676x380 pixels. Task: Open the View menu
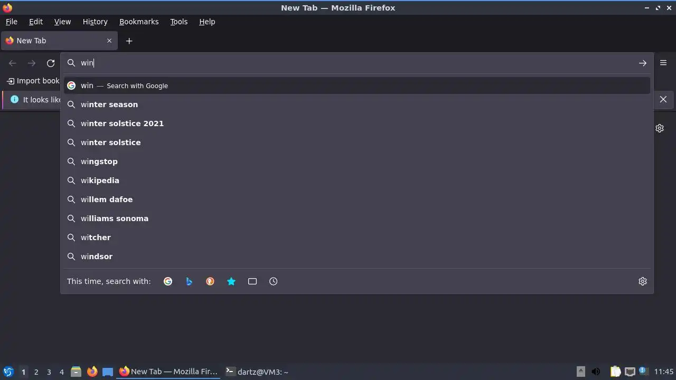click(x=62, y=22)
